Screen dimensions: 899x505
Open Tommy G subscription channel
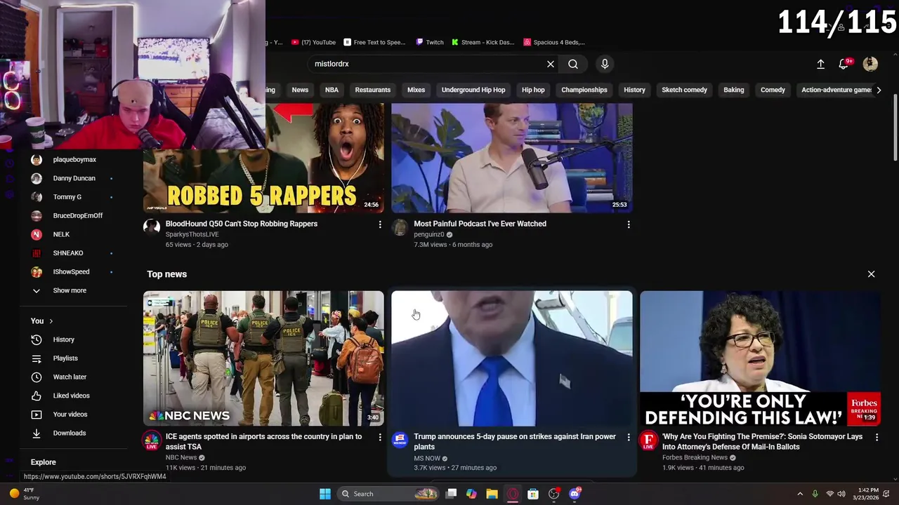pyautogui.click(x=67, y=197)
